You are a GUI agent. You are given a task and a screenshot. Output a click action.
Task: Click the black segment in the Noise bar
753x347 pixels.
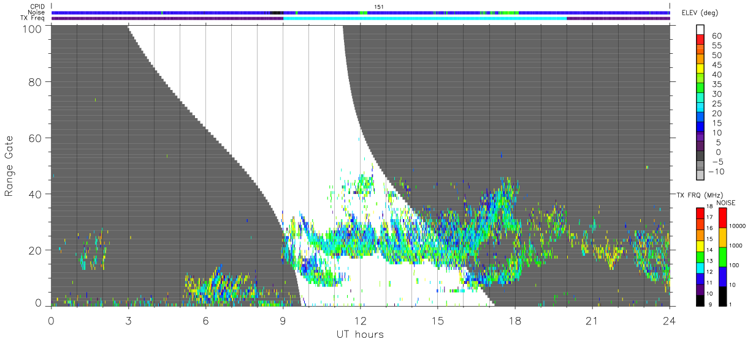click(277, 12)
